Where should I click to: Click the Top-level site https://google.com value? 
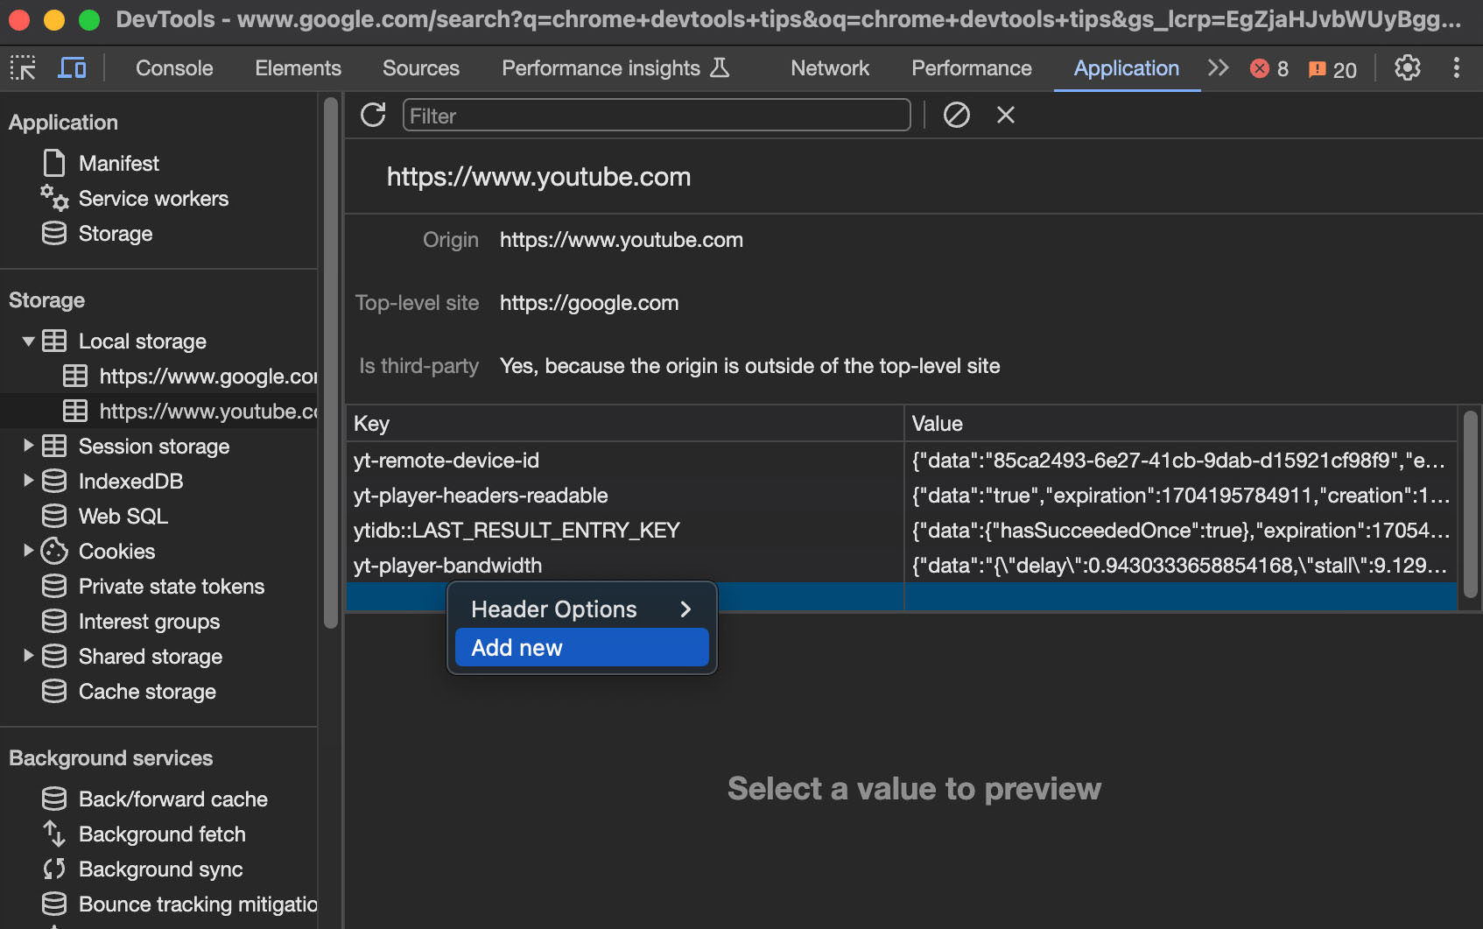click(x=589, y=303)
